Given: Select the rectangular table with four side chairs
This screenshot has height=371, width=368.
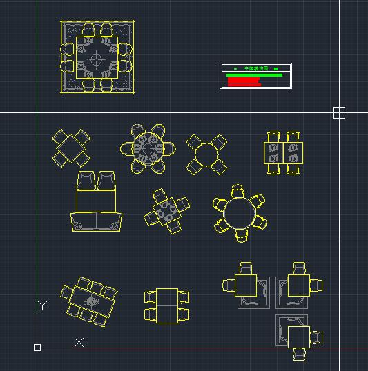Looking at the screenshot, I should pyautogui.click(x=167, y=305).
